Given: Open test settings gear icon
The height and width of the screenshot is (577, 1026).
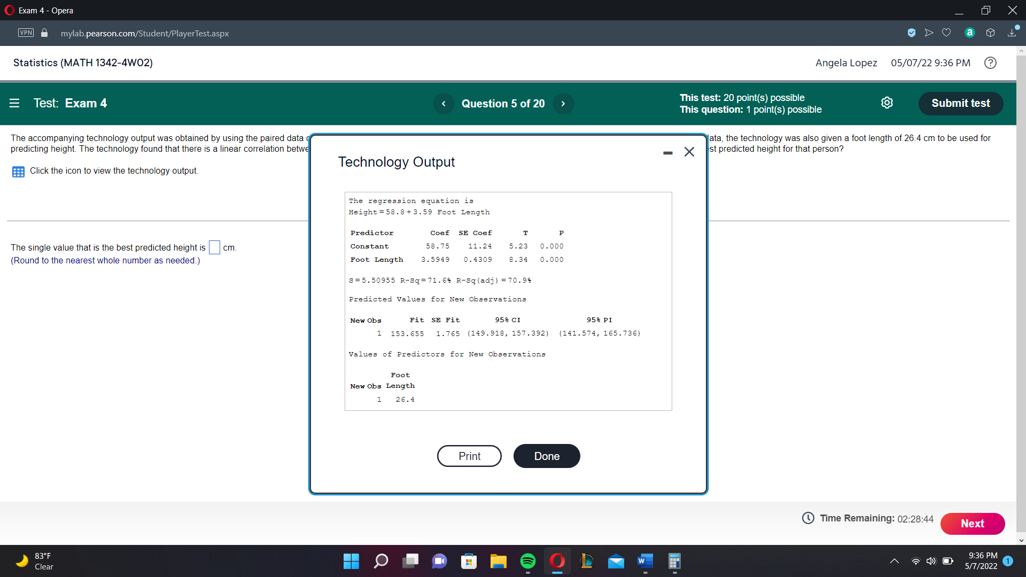Looking at the screenshot, I should click(887, 103).
